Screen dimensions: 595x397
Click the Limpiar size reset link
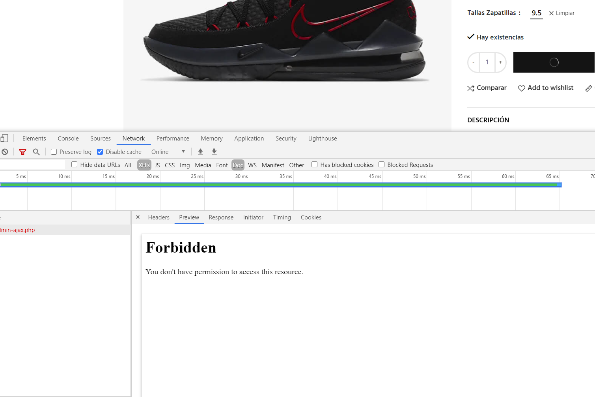point(565,13)
